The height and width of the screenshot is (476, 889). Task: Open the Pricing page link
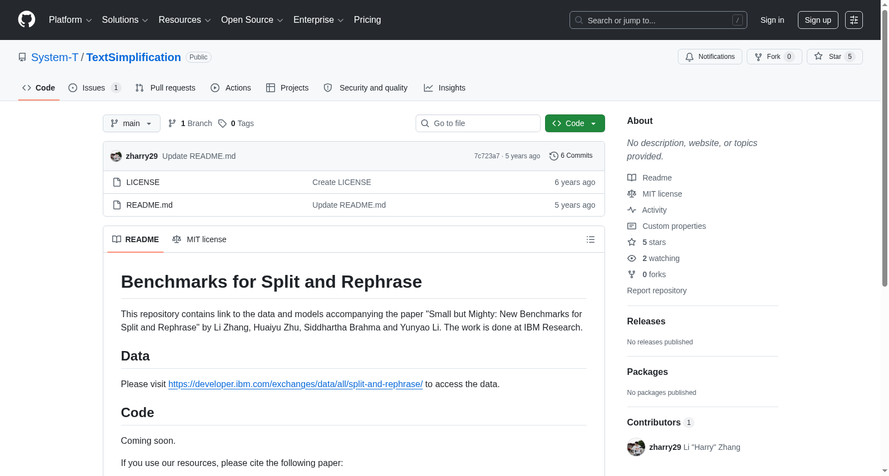pyautogui.click(x=367, y=20)
